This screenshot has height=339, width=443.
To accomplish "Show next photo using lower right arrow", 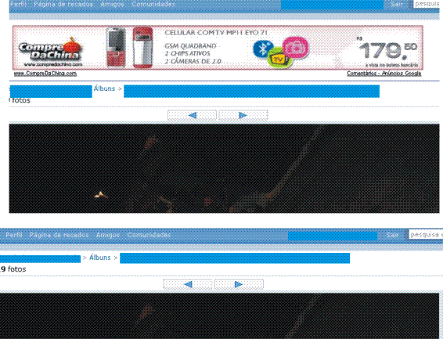I will tap(239, 284).
